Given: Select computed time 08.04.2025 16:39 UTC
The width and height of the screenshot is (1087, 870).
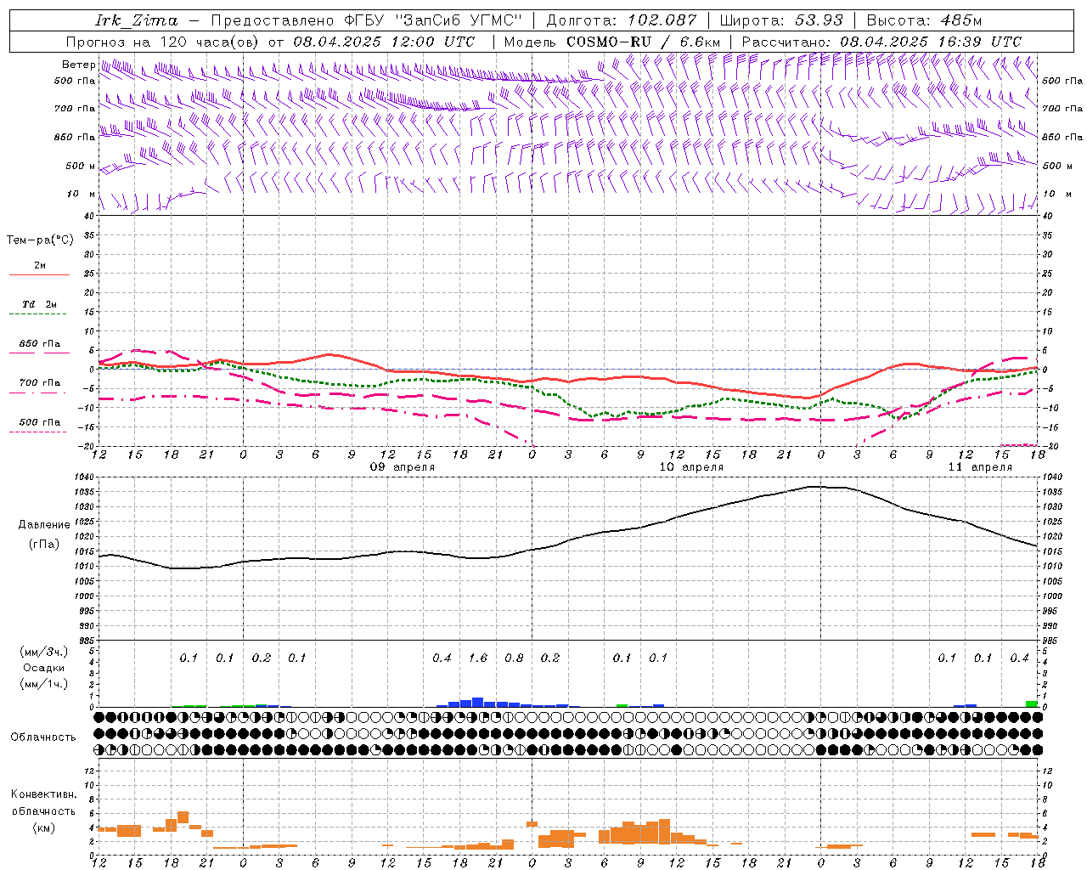Looking at the screenshot, I should click(931, 42).
